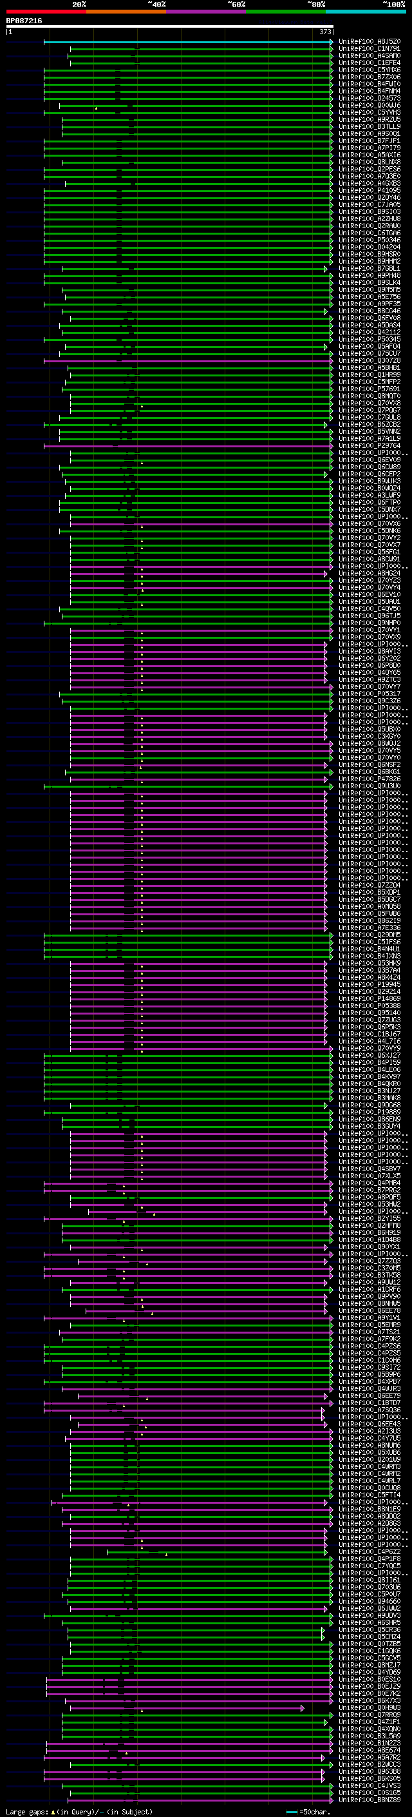Open hit UniRef100_B7ZX06
Screen dimensions: 412x1817
[x=370, y=77]
